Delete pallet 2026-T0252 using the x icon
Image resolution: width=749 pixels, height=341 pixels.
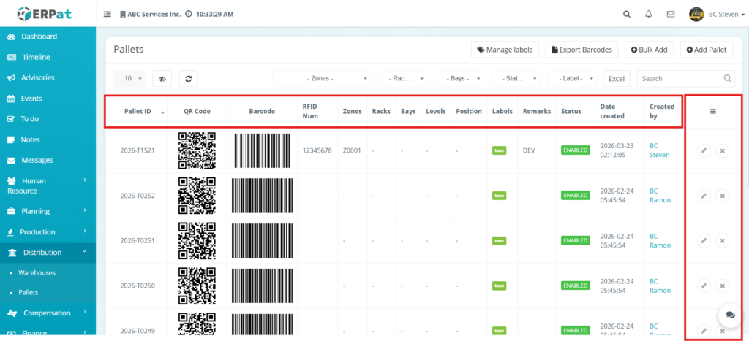point(722,196)
